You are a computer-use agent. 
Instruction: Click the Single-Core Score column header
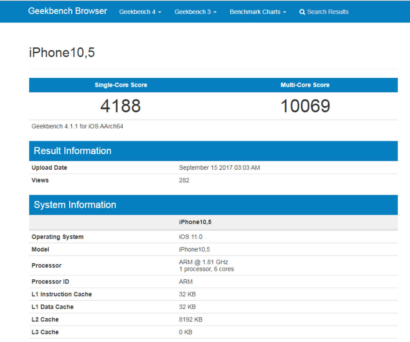point(121,85)
